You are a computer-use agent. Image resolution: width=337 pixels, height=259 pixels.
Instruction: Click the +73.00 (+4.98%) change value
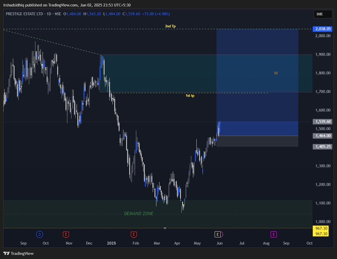click(x=156, y=14)
